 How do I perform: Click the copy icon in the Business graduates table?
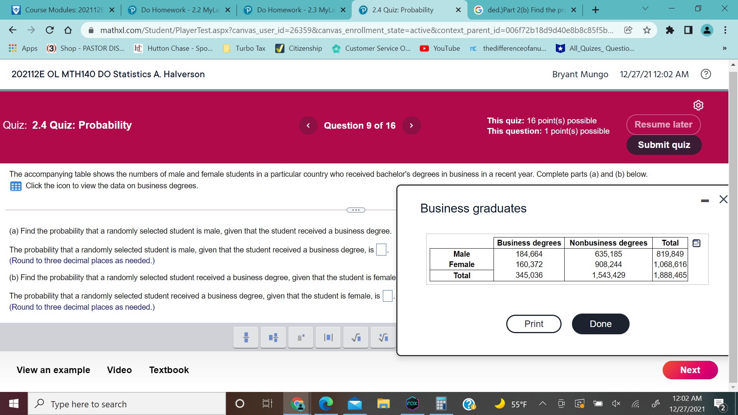tap(696, 243)
